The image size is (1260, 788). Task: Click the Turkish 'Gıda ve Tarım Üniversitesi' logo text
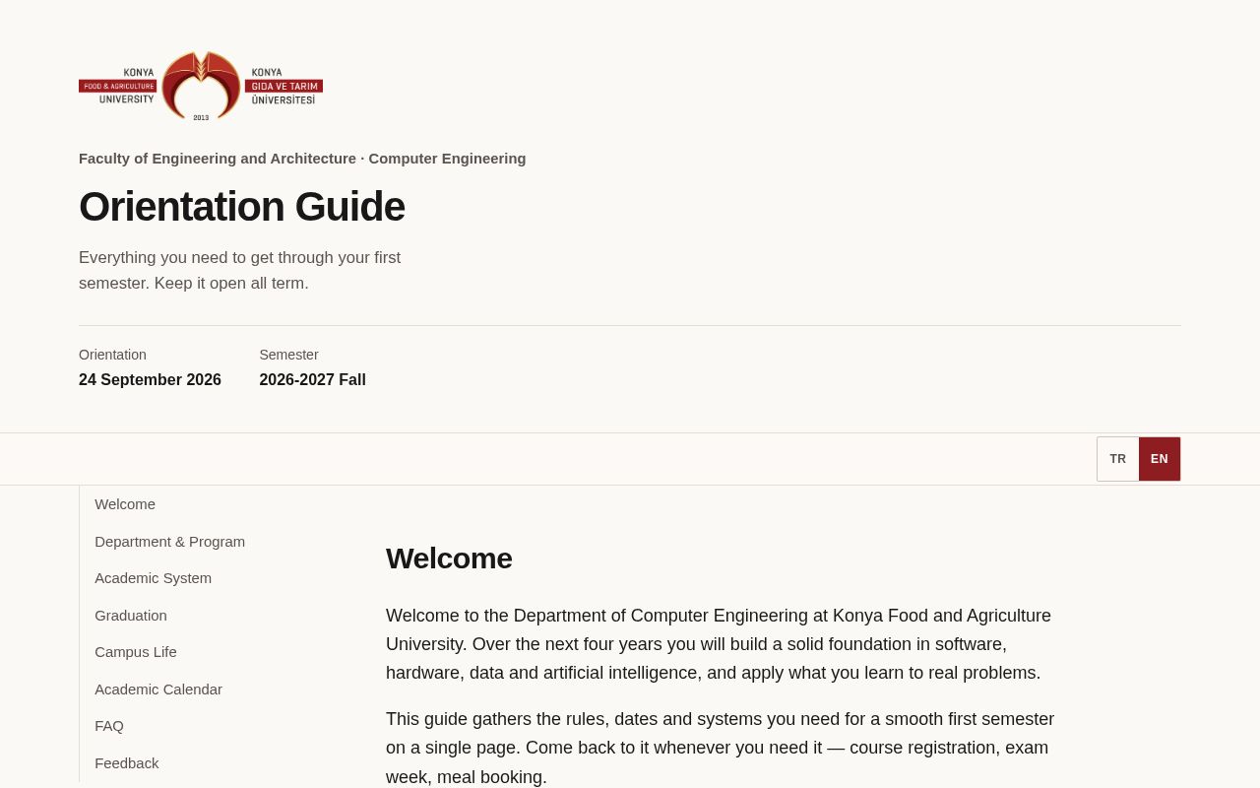pyautogui.click(x=283, y=86)
